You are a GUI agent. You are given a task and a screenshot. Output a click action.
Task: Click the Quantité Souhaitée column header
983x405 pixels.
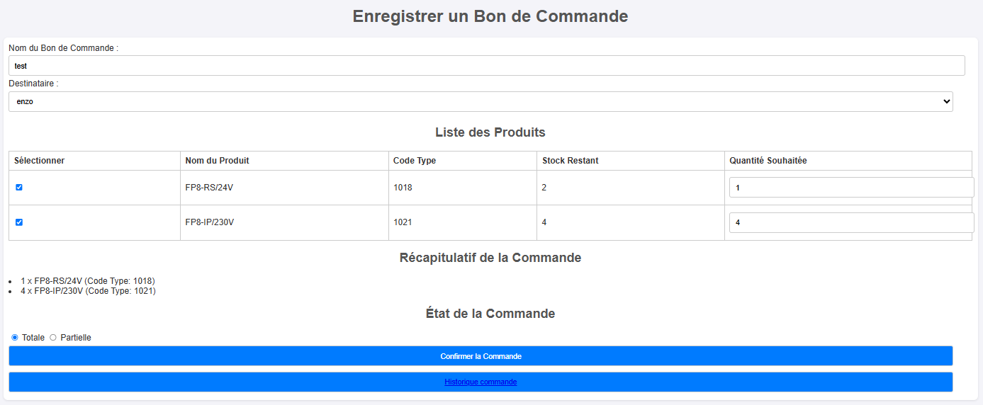(x=768, y=161)
